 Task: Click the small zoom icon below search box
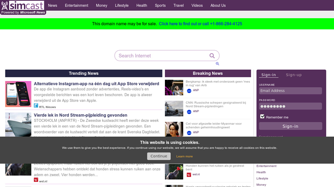pos(217,64)
